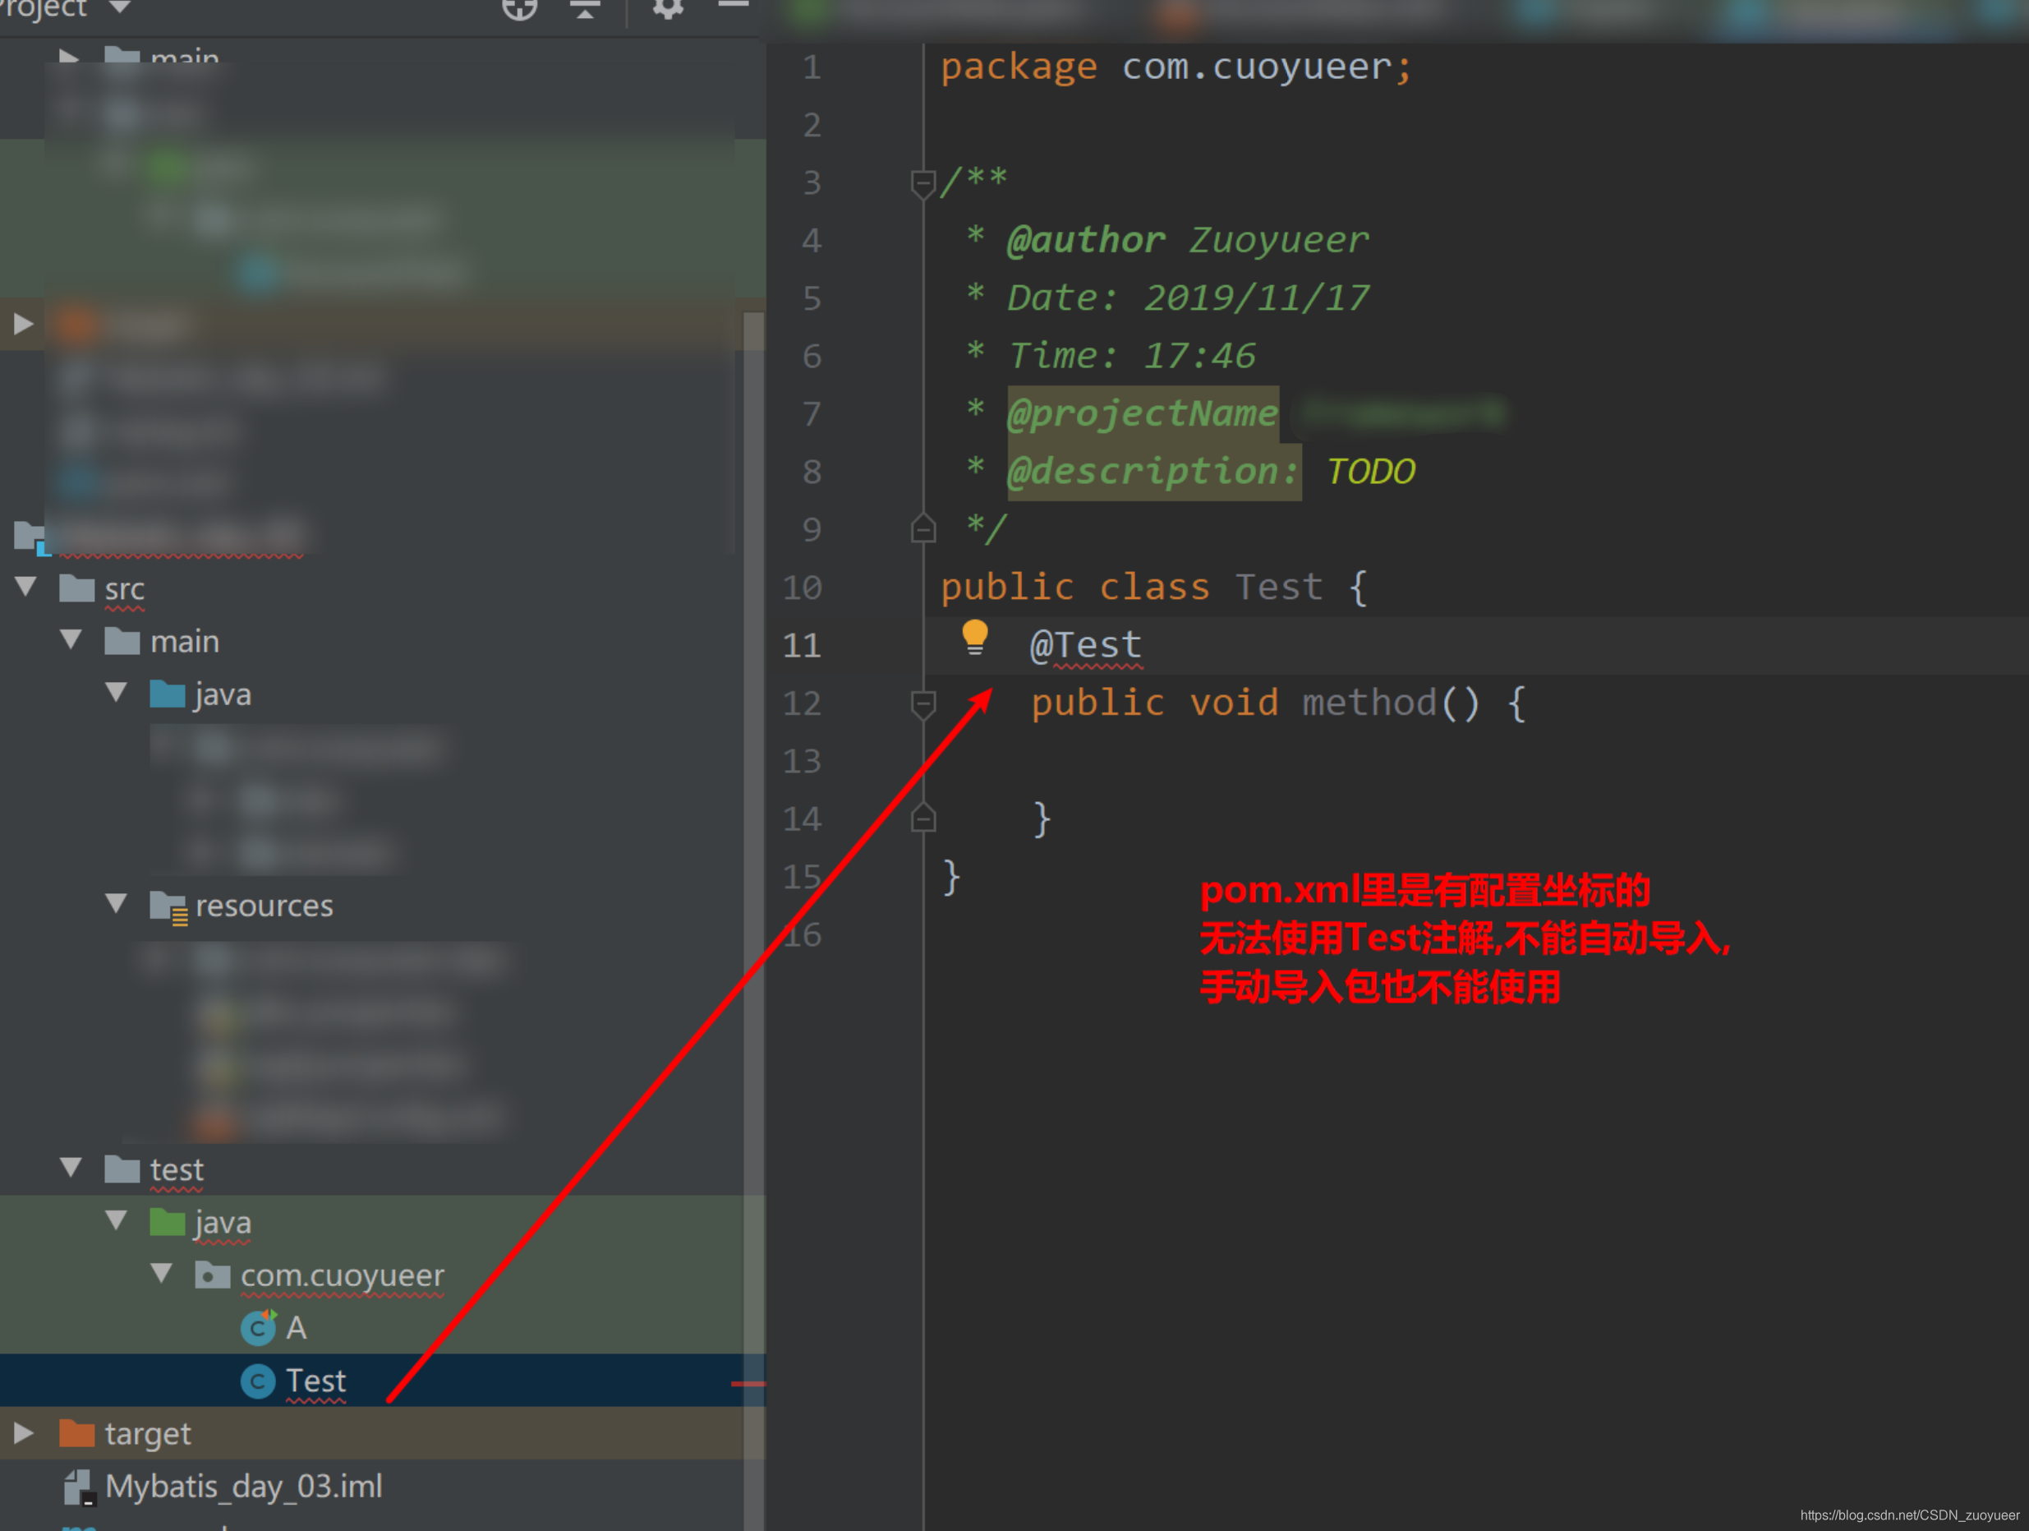Click the collapse all icon in the project toolbar
Viewport: 2029px width, 1531px height.
point(585,8)
